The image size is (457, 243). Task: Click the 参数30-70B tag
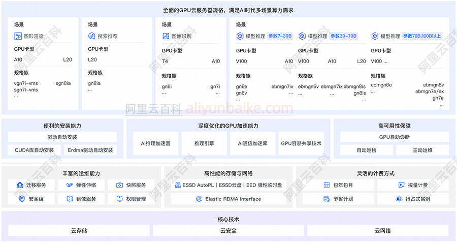(x=344, y=36)
